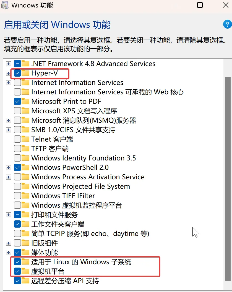Click the Windows Features title bar icon
The image size is (232, 292).
(5, 5)
